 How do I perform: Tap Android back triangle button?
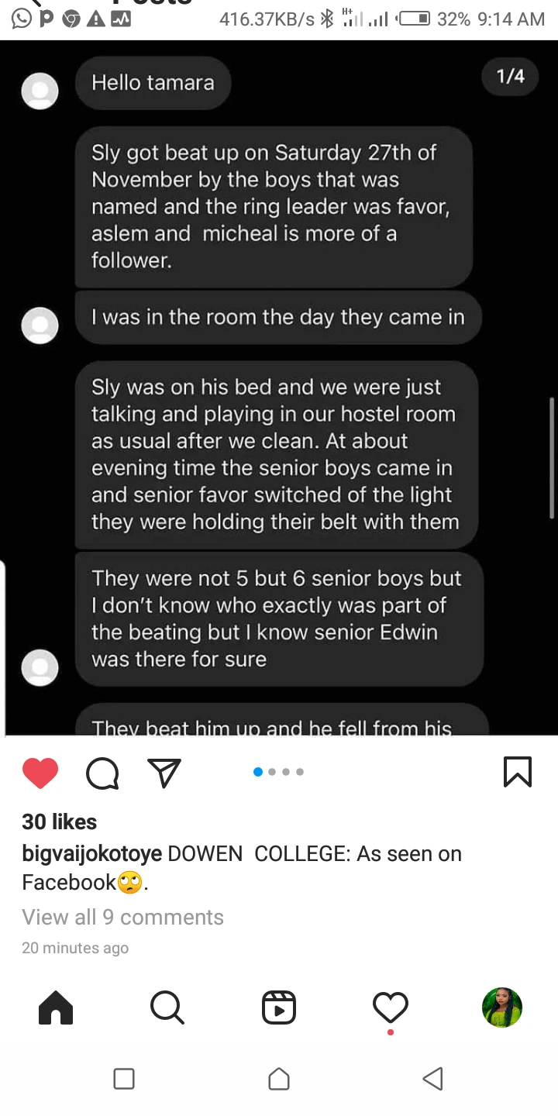click(x=433, y=1079)
